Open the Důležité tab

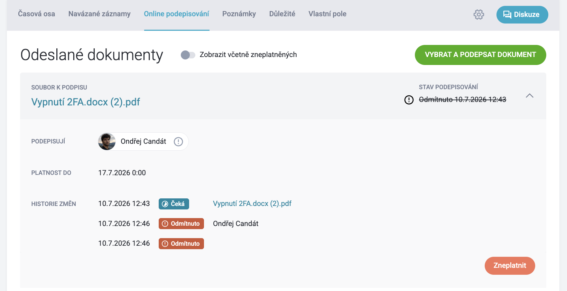[282, 14]
